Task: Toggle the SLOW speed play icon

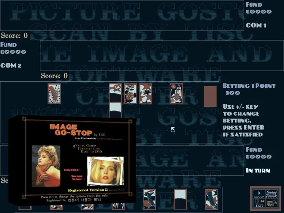Action: (259, 194)
